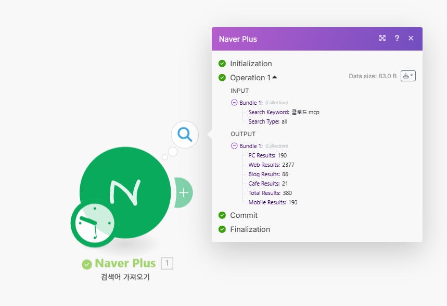Open download output bundles dropdown
The width and height of the screenshot is (447, 306).
pos(408,76)
